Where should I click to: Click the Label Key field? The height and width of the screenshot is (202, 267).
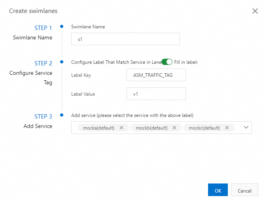click(156, 75)
